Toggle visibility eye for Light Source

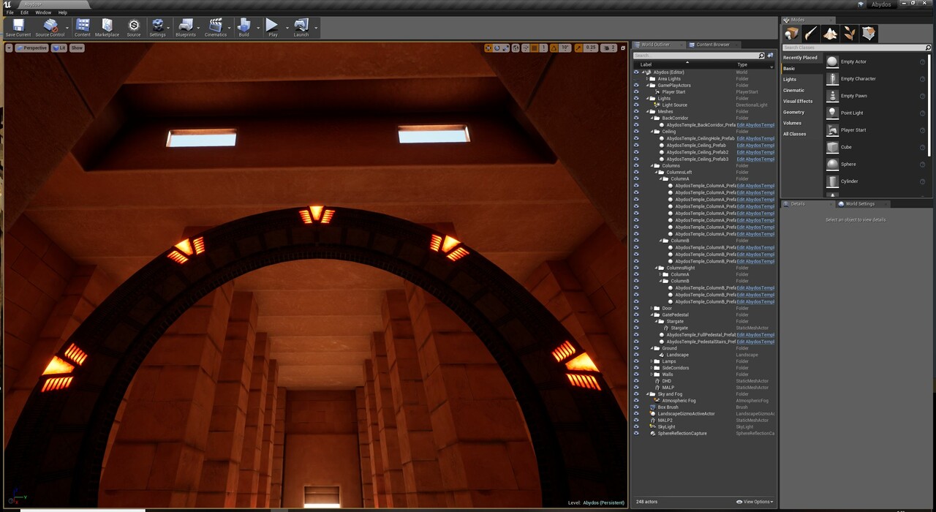[636, 105]
